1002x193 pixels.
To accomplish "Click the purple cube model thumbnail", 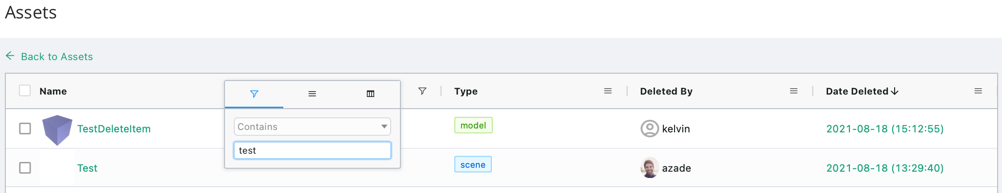I will 57,130.
